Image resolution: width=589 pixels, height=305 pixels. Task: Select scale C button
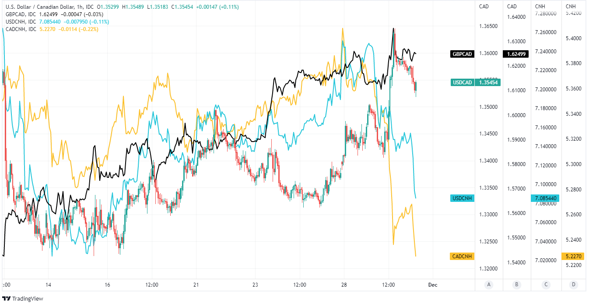tap(546, 285)
